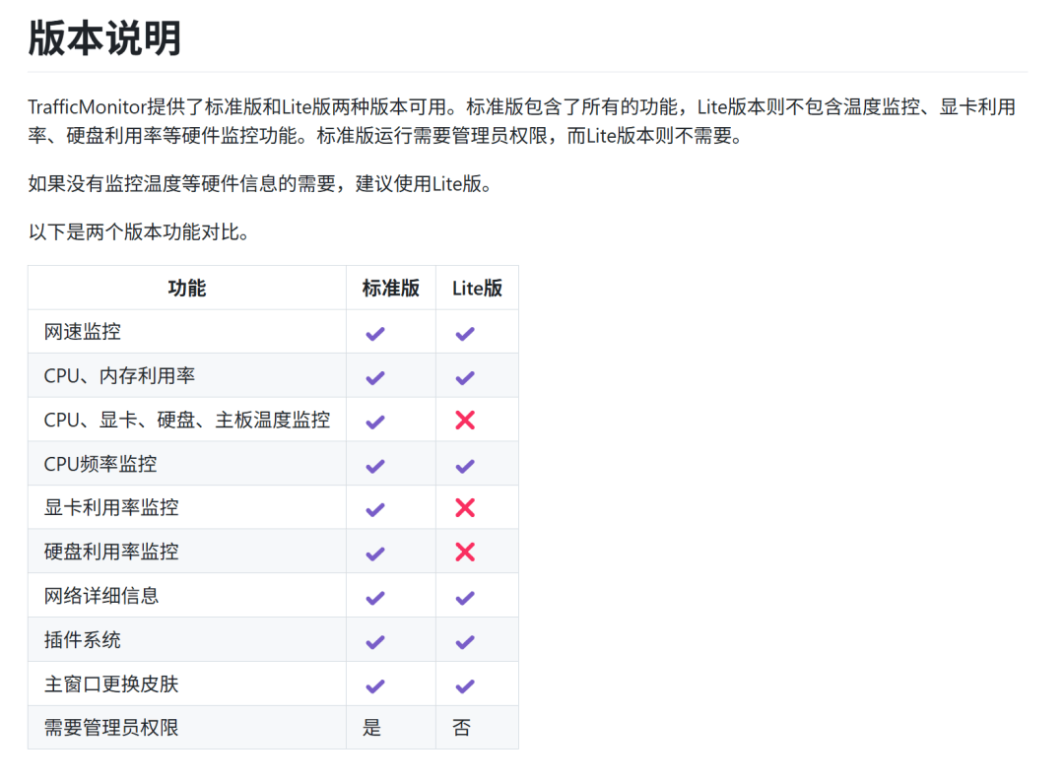This screenshot has width=1064, height=782.
Task: Click the CPU、内存利用率 standard checkmark
Action: (x=374, y=377)
